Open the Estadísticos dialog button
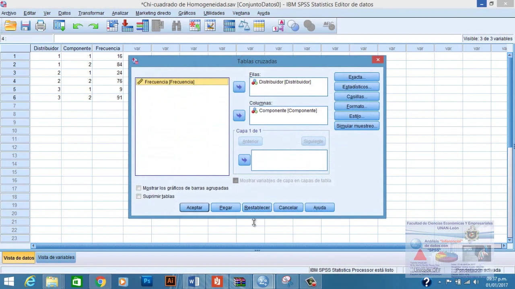 point(357,87)
